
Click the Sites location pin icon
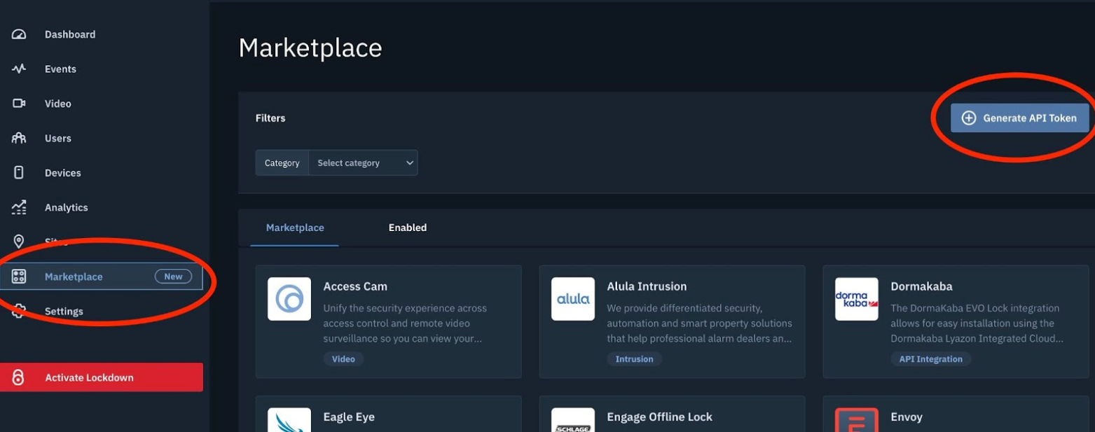[19, 242]
